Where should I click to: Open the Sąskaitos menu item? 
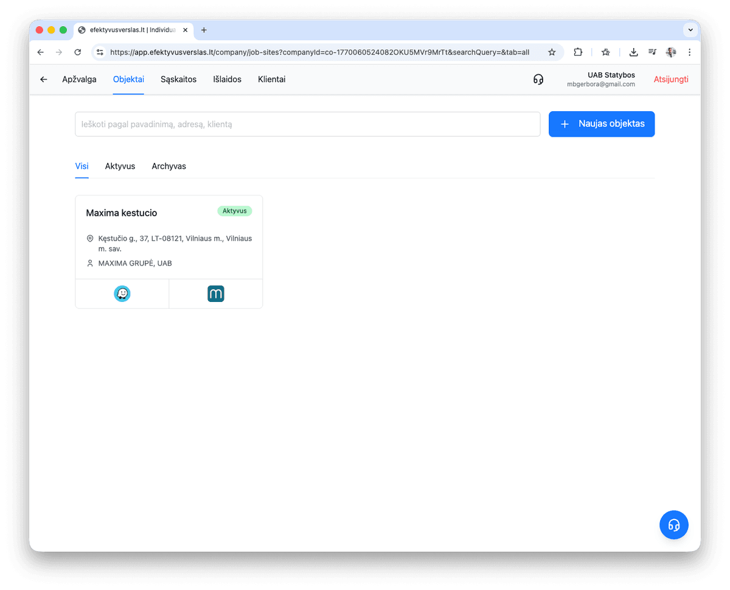179,80
